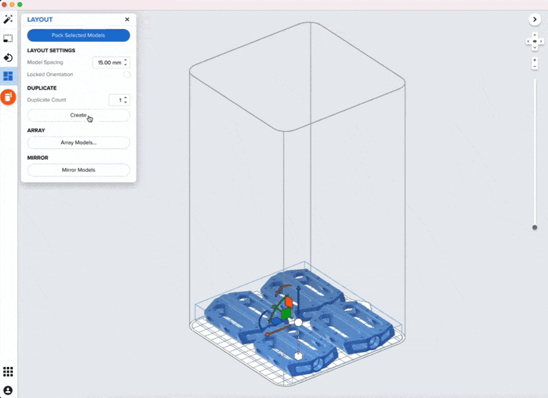Image resolution: width=548 pixels, height=398 pixels.
Task: Increase Model Spacing with the up arrow
Action: [x=126, y=60]
